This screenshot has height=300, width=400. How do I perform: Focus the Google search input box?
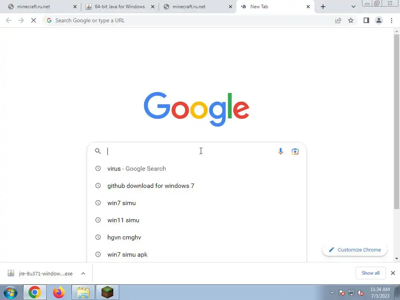(x=191, y=151)
